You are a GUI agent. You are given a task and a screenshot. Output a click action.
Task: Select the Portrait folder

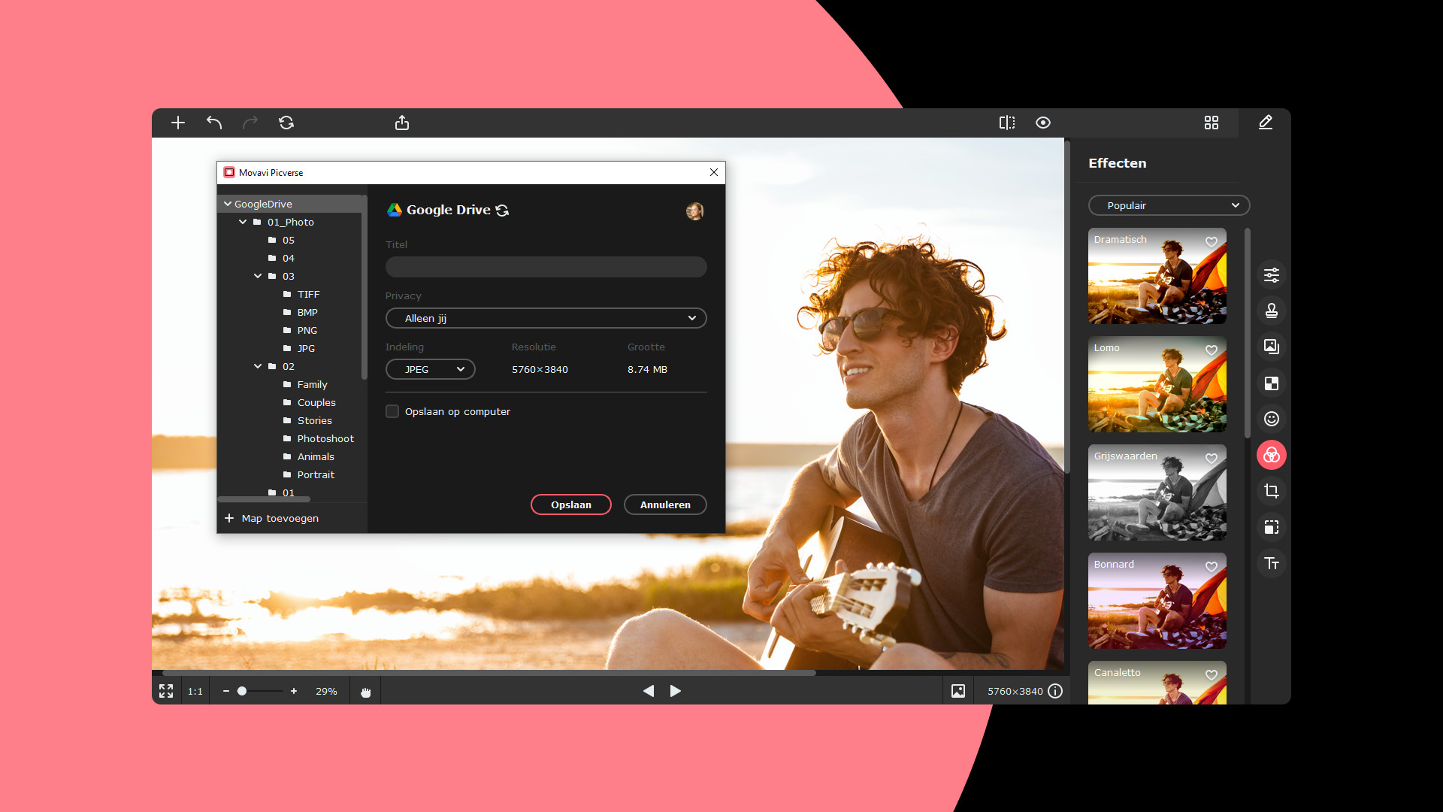point(315,474)
